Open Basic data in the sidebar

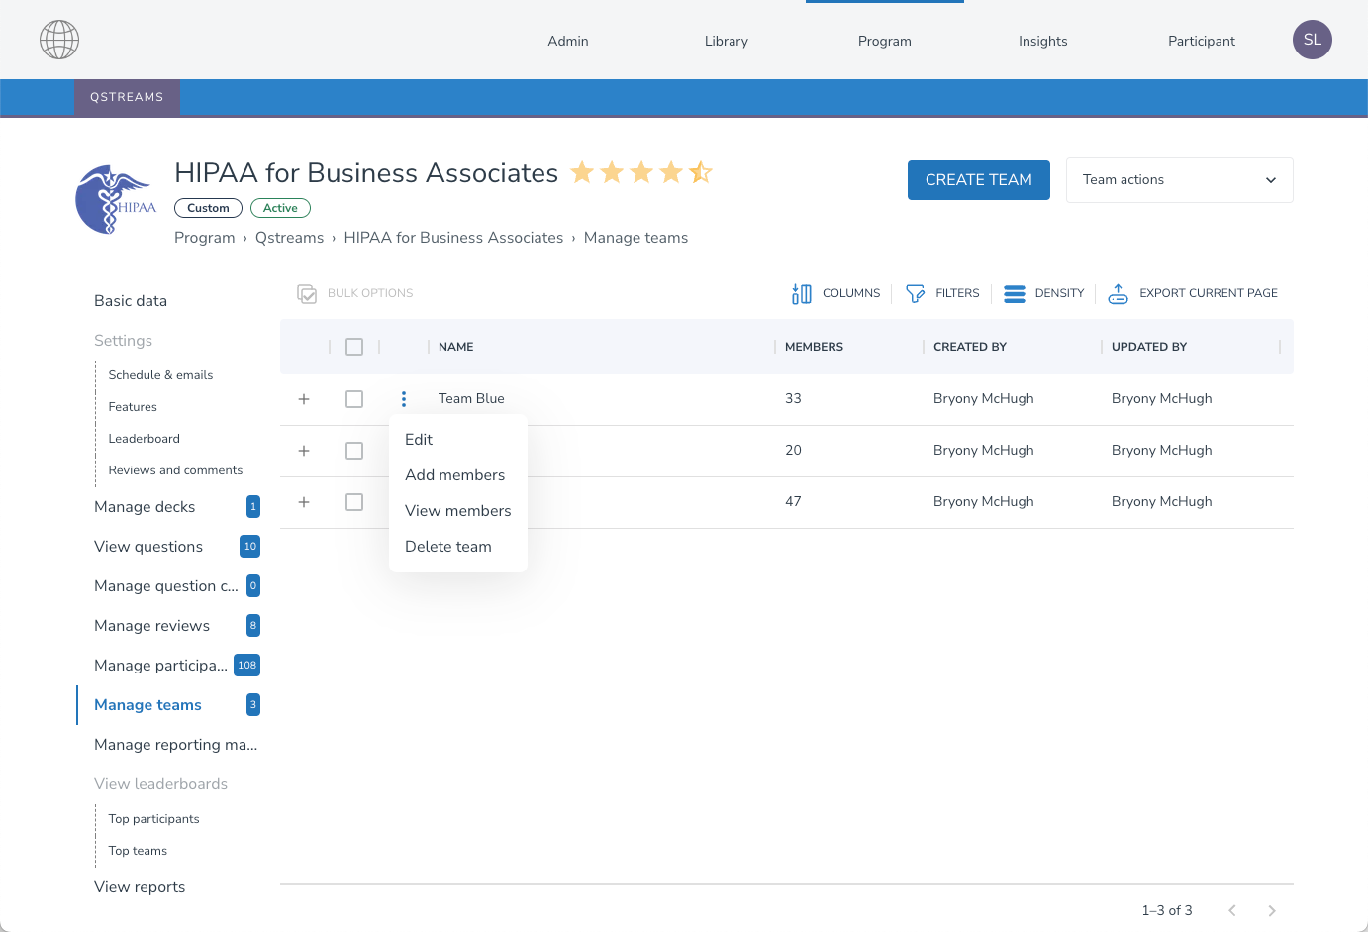coord(131,301)
